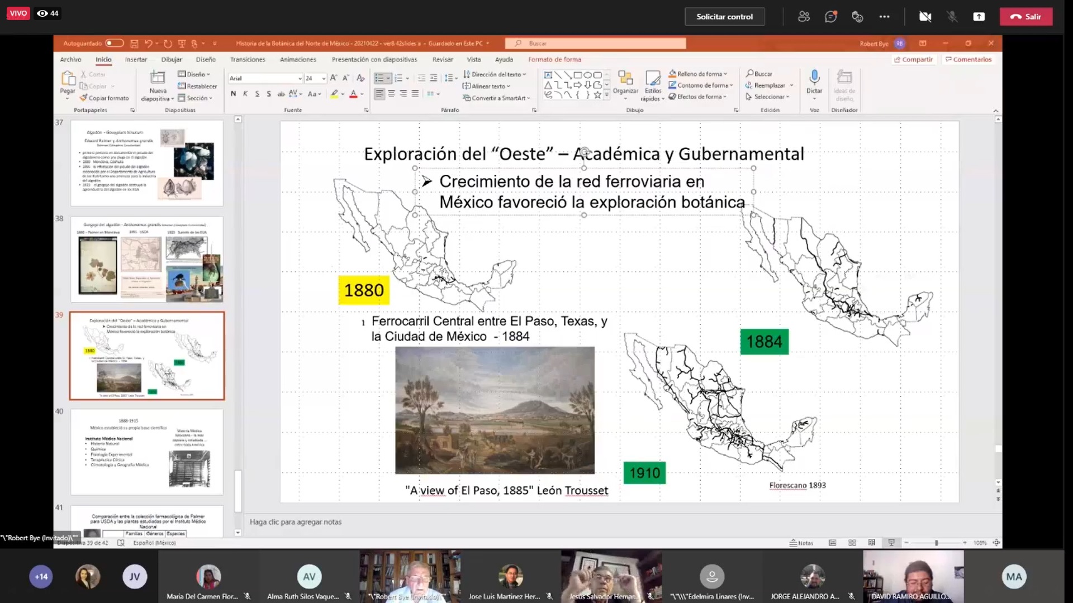Click the Nueva diapositiva icon
Image resolution: width=1073 pixels, height=603 pixels.
click(x=158, y=78)
